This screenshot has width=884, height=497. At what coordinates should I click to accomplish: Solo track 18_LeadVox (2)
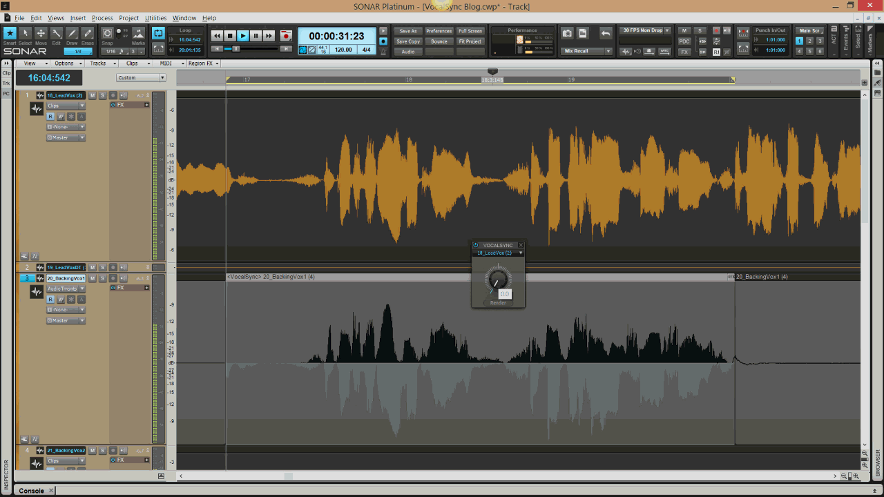coord(102,95)
